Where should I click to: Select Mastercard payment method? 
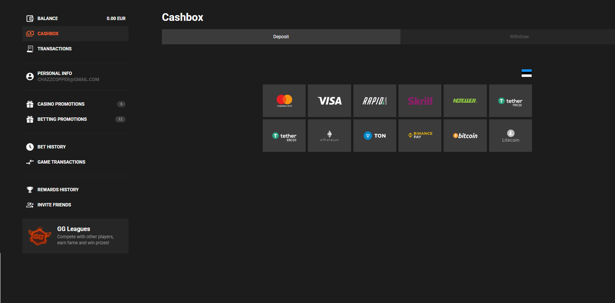284,101
